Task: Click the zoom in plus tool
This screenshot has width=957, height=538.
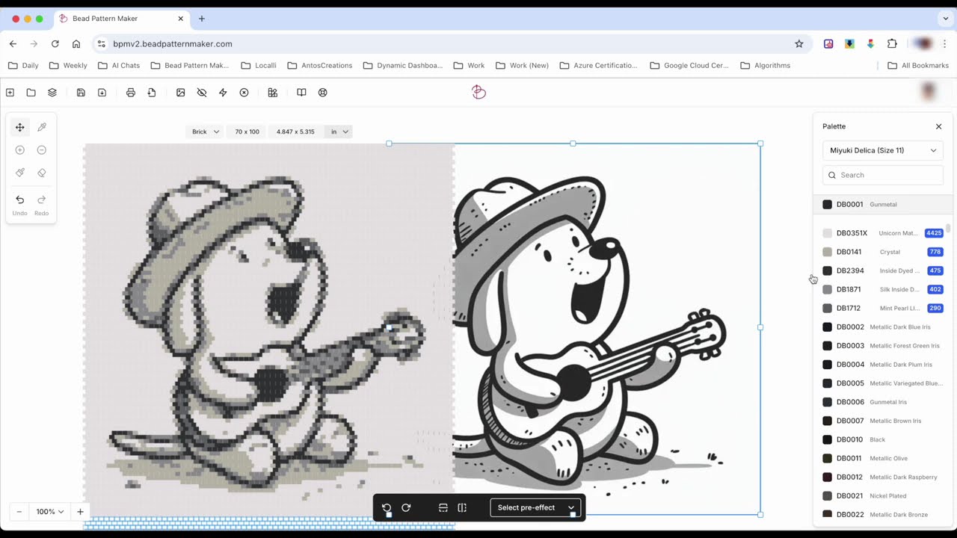Action: point(20,150)
